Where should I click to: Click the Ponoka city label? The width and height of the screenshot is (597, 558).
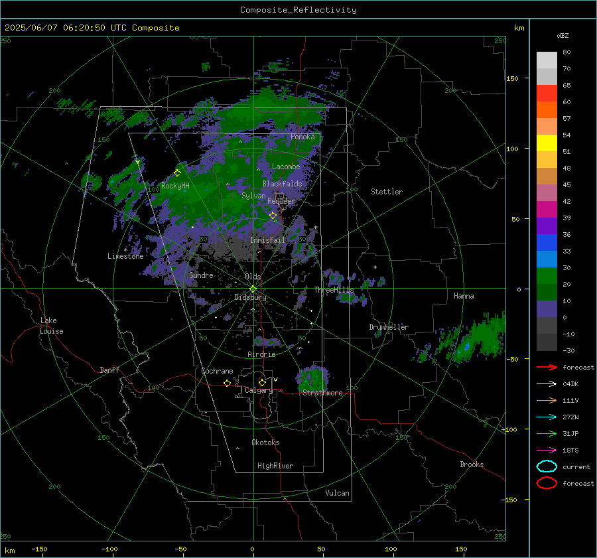tap(302, 137)
